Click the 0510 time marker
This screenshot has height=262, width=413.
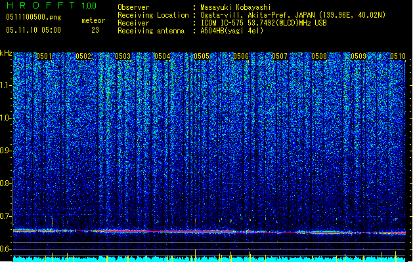[x=398, y=56]
